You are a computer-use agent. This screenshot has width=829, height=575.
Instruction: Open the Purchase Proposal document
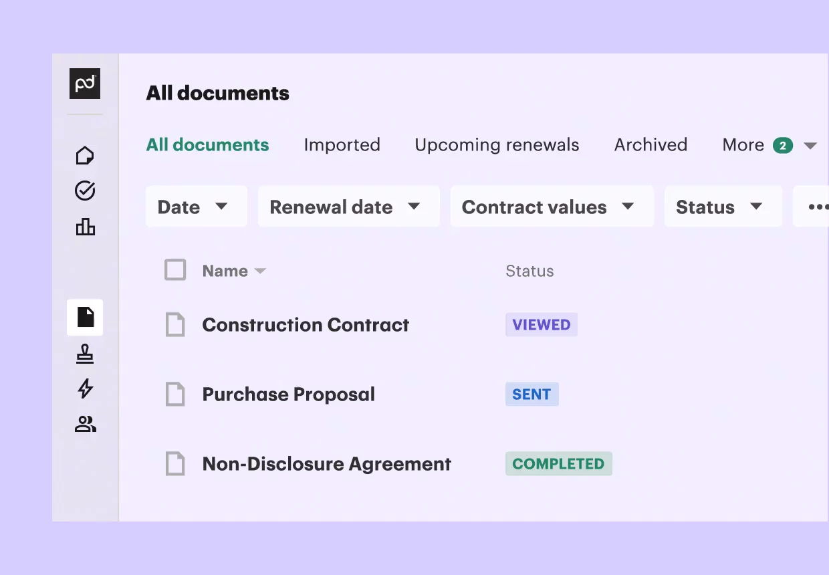click(288, 394)
